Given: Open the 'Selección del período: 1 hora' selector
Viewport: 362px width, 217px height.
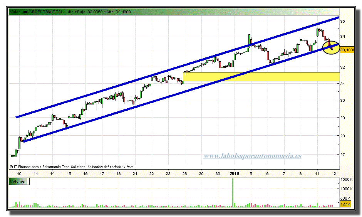Looking at the screenshot, I should 111,167.
